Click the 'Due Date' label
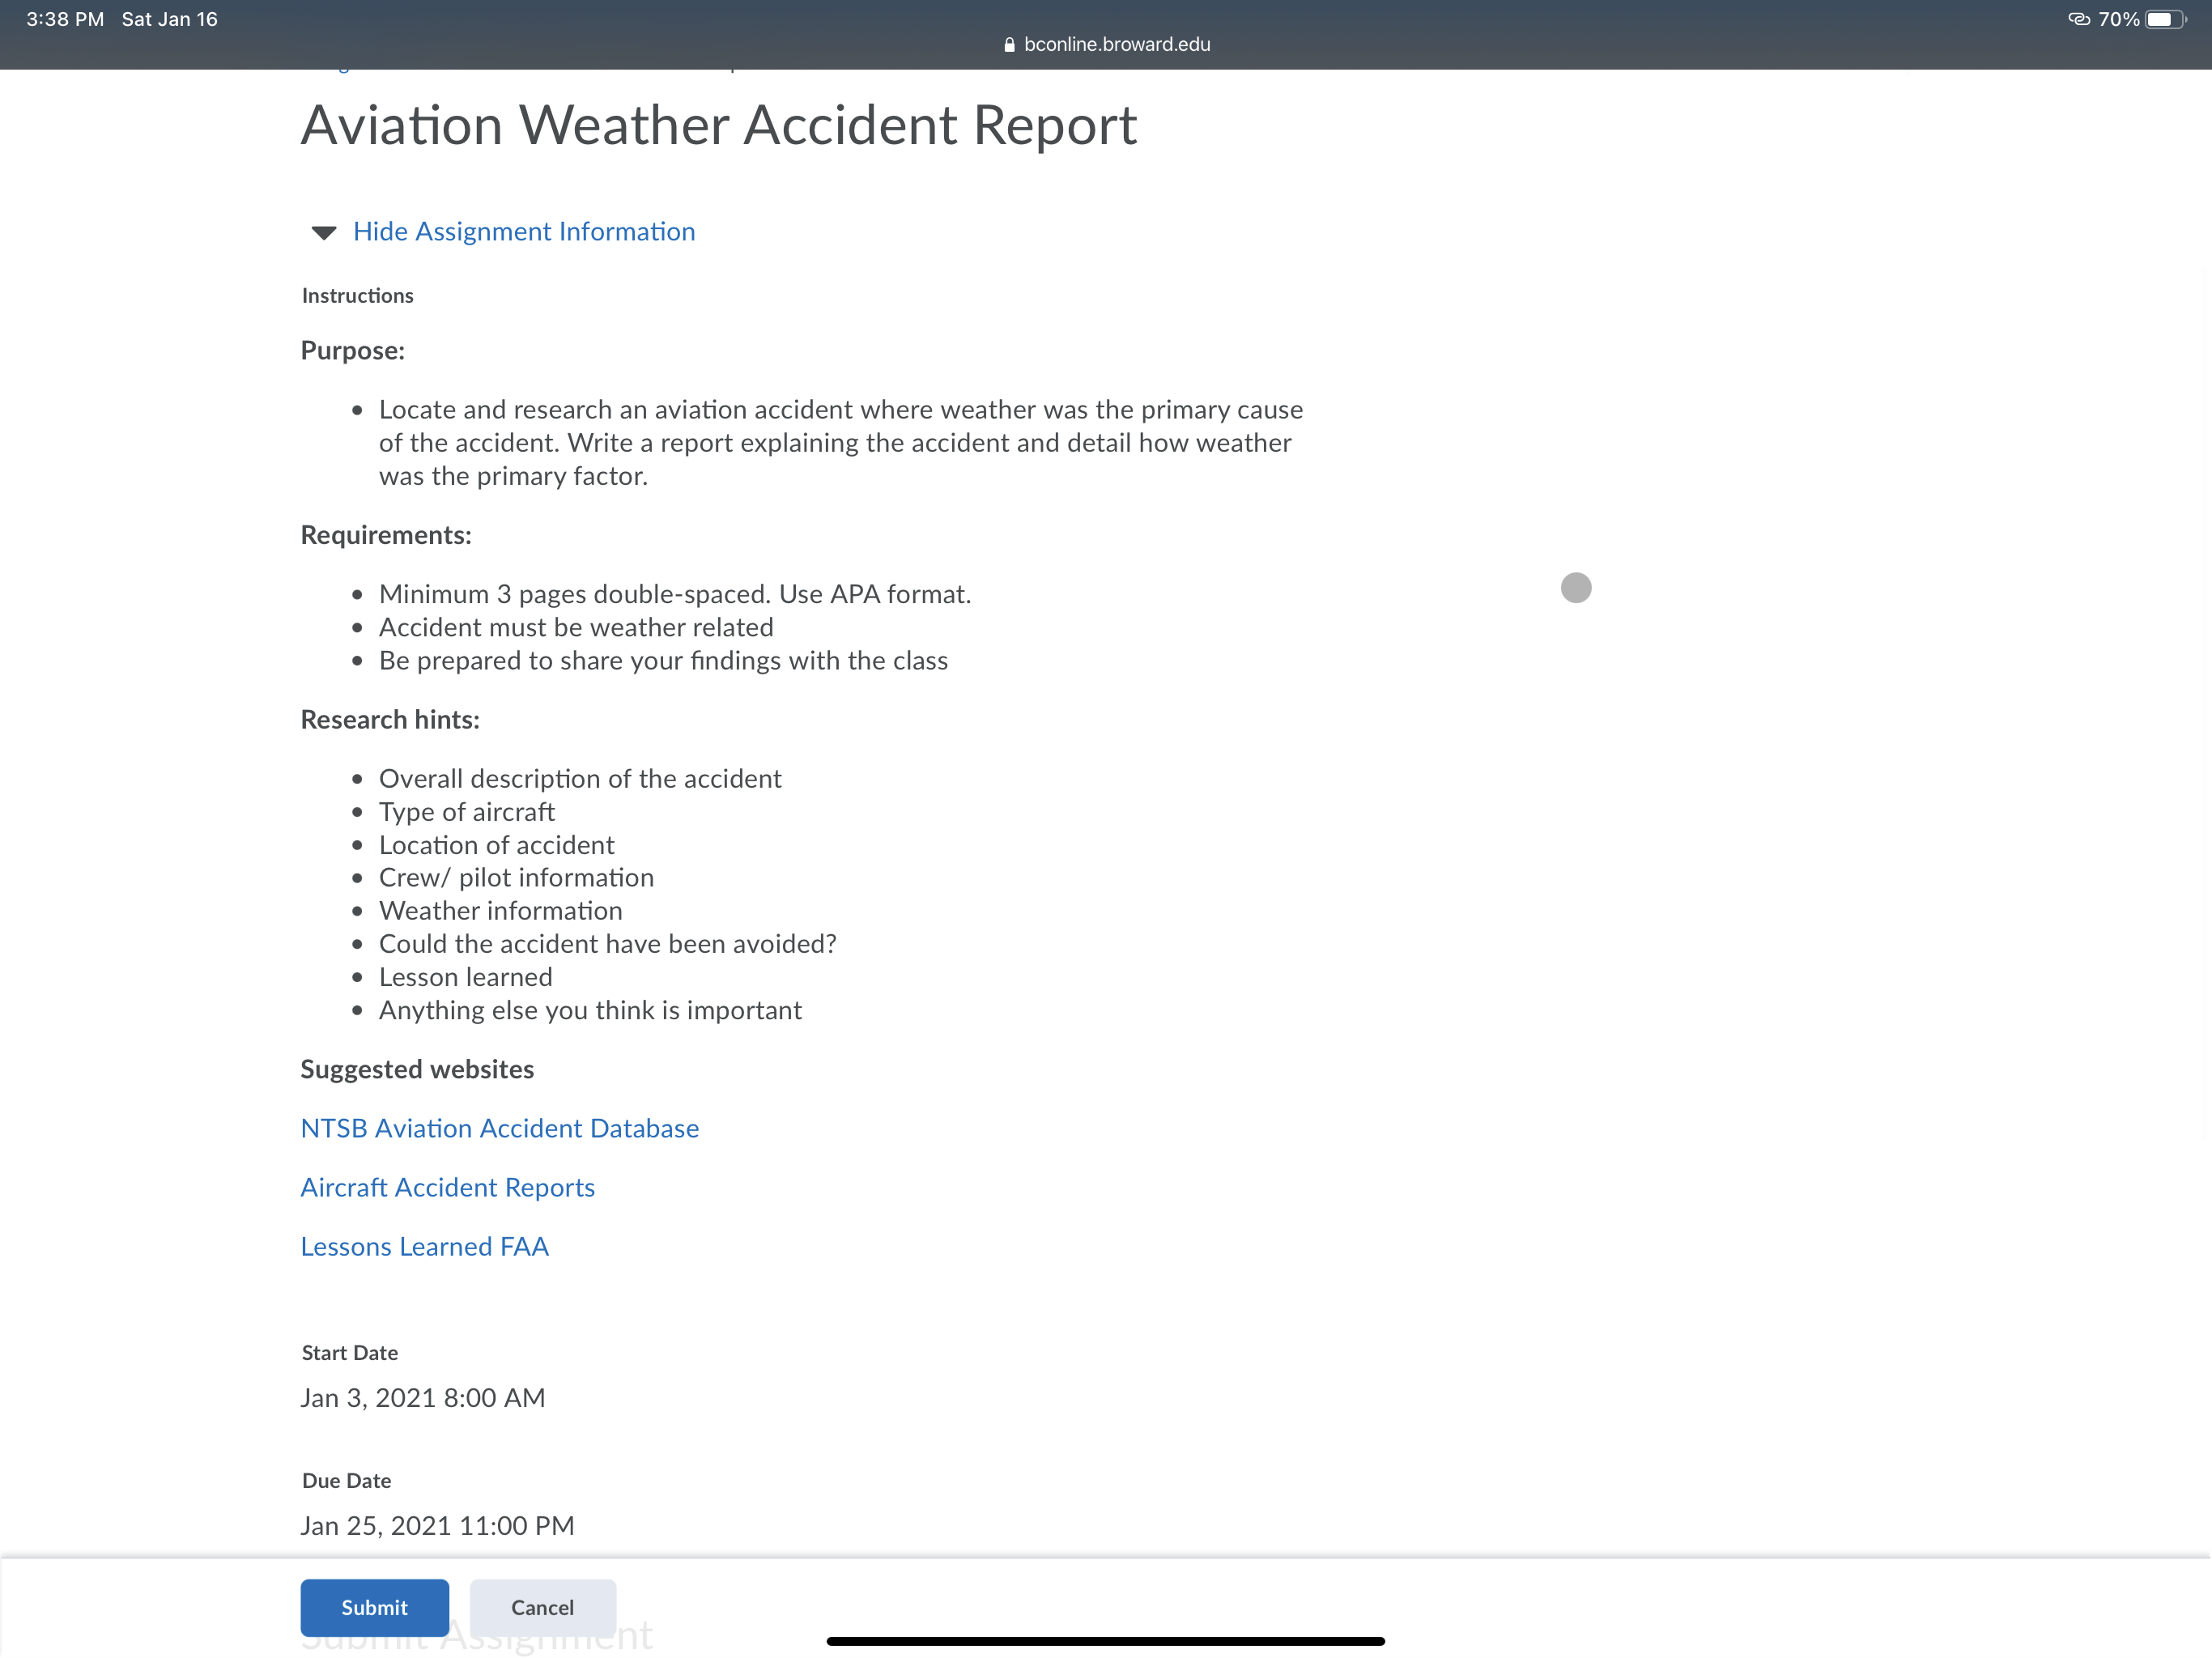This screenshot has height=1658, width=2212. [x=346, y=1480]
